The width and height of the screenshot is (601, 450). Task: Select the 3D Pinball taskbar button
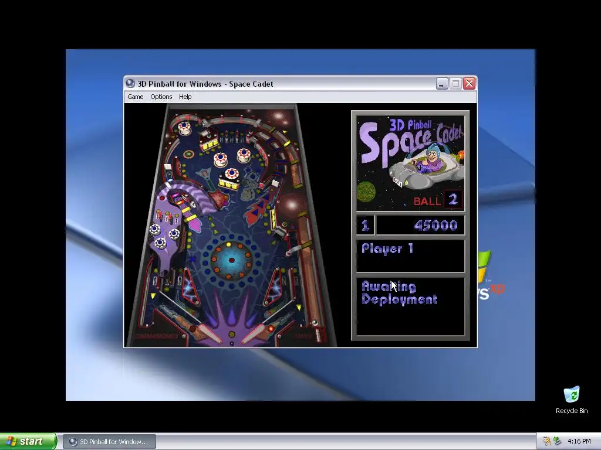110,442
